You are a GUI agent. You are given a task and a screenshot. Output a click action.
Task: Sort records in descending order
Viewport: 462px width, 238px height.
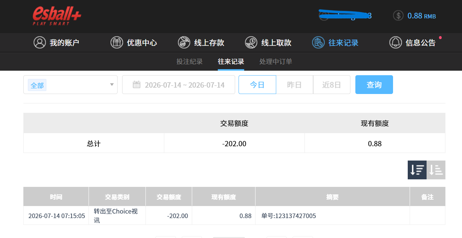click(417, 170)
